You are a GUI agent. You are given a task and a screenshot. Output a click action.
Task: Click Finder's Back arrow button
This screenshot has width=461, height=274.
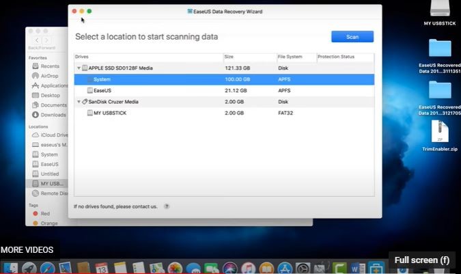[37, 40]
